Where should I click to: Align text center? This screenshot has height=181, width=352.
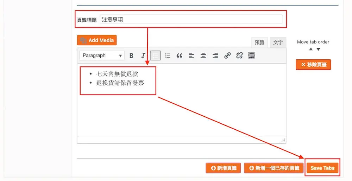coord(203,56)
